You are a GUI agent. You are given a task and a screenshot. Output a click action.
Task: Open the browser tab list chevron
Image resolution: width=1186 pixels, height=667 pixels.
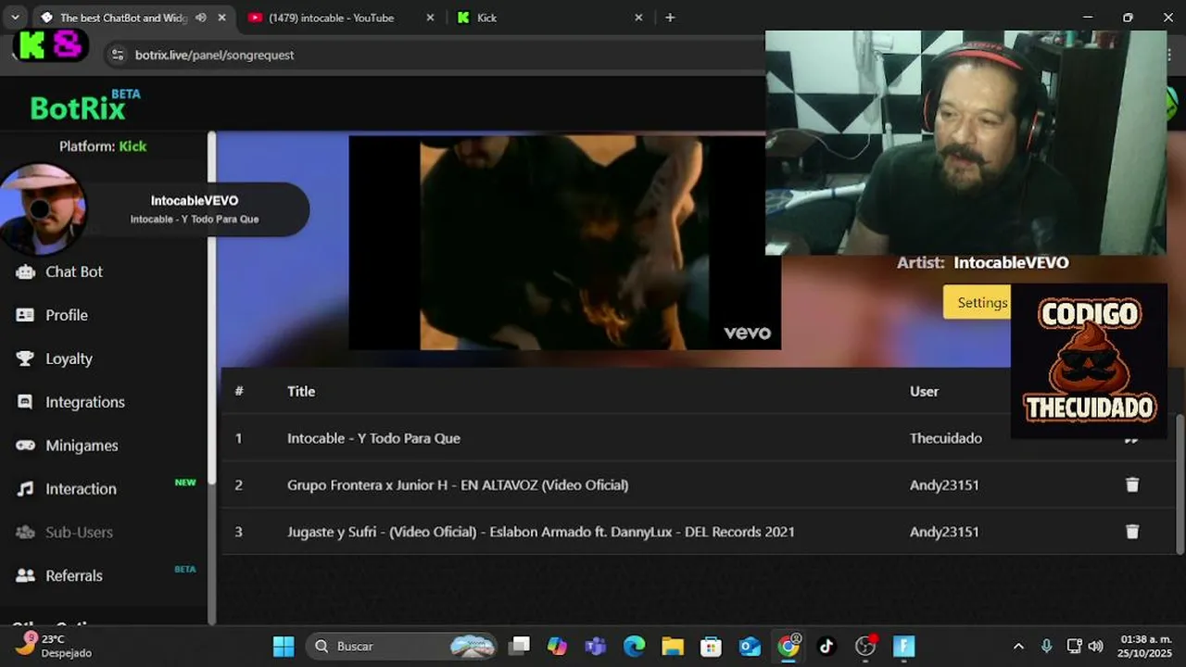(15, 18)
